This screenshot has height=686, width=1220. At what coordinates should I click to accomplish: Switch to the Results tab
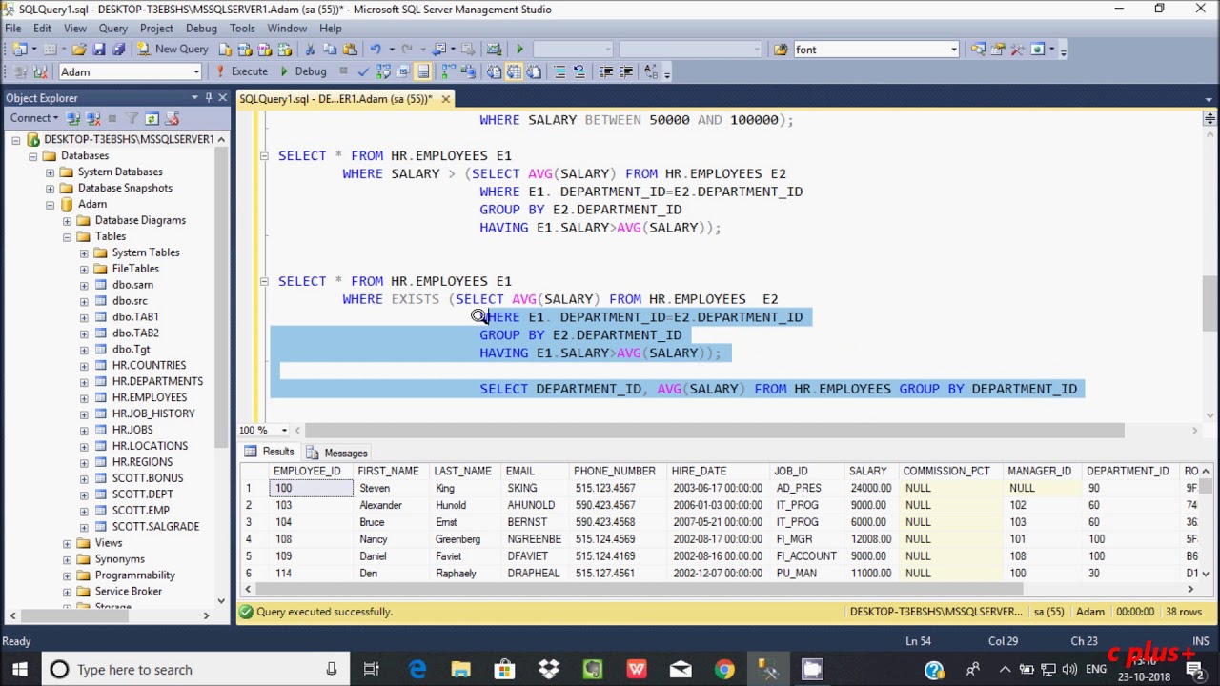(270, 452)
